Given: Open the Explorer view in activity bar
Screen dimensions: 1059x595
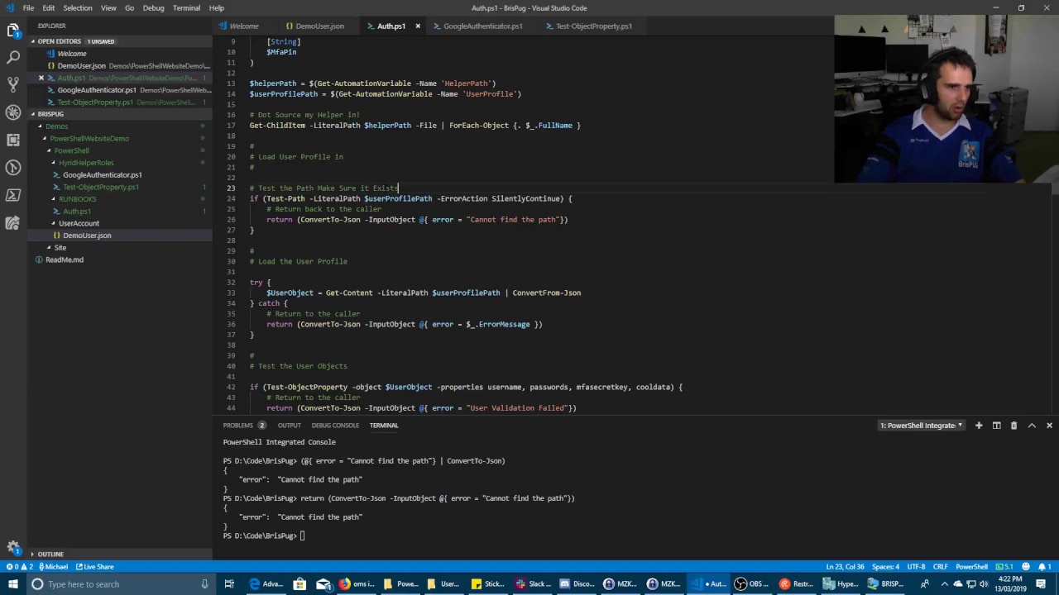Looking at the screenshot, I should tap(13, 31).
